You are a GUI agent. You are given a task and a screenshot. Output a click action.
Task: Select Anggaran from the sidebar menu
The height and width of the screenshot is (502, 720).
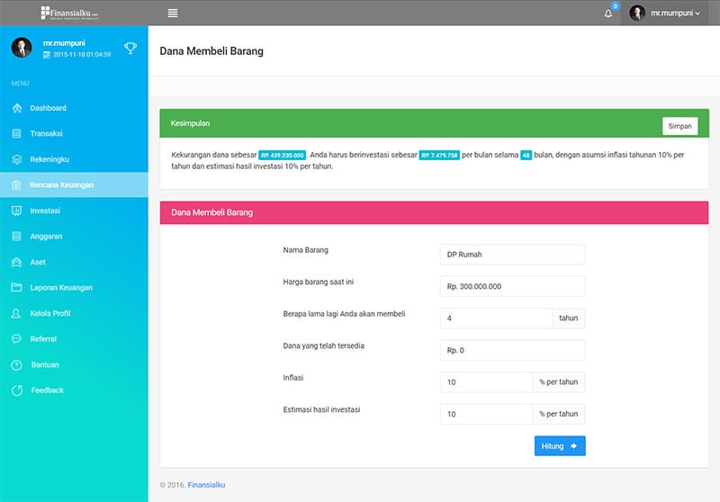tap(46, 237)
